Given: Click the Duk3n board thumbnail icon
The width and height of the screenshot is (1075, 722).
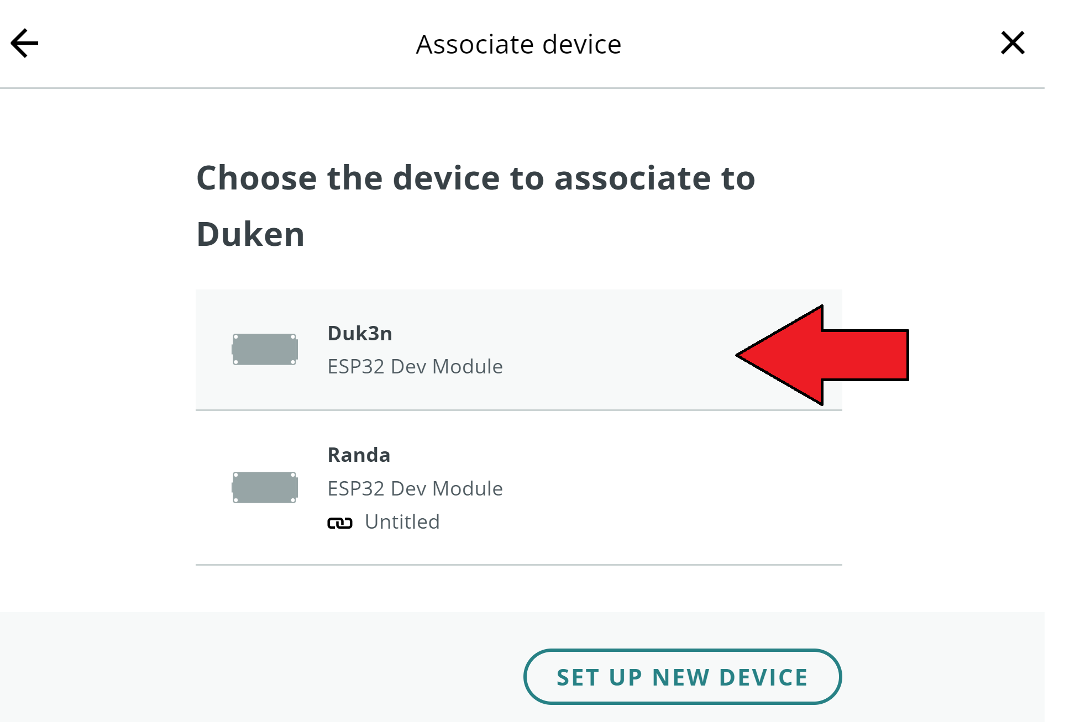Looking at the screenshot, I should click(265, 349).
